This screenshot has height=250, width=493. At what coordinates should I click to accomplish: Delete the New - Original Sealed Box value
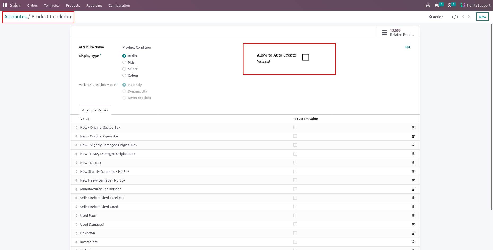point(413,128)
